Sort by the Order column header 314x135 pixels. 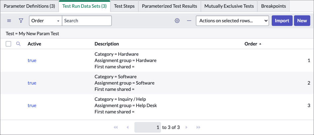coord(251,44)
